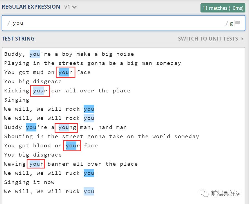Viewport: 249px width, 204px height.
Task: Click the arrow beside Switch to Unit Tests
Action: pyautogui.click(x=242, y=39)
